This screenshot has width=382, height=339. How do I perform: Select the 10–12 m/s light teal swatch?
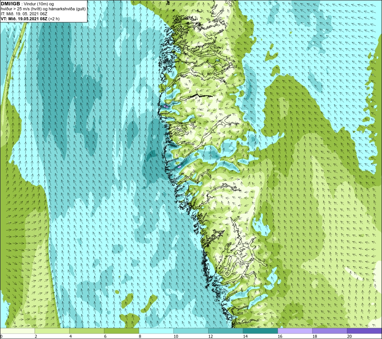coord(191,331)
